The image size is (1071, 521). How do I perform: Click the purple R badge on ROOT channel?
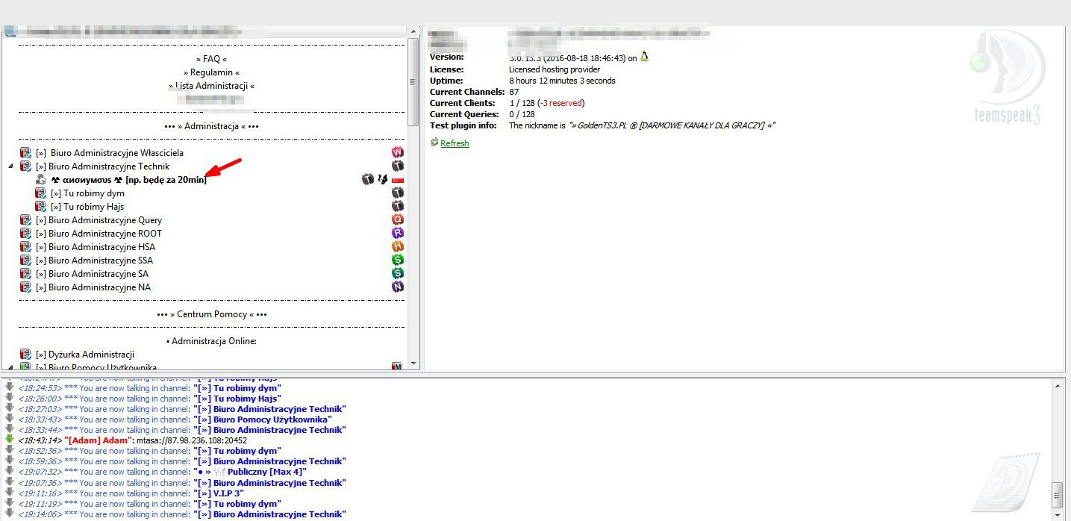(x=398, y=234)
